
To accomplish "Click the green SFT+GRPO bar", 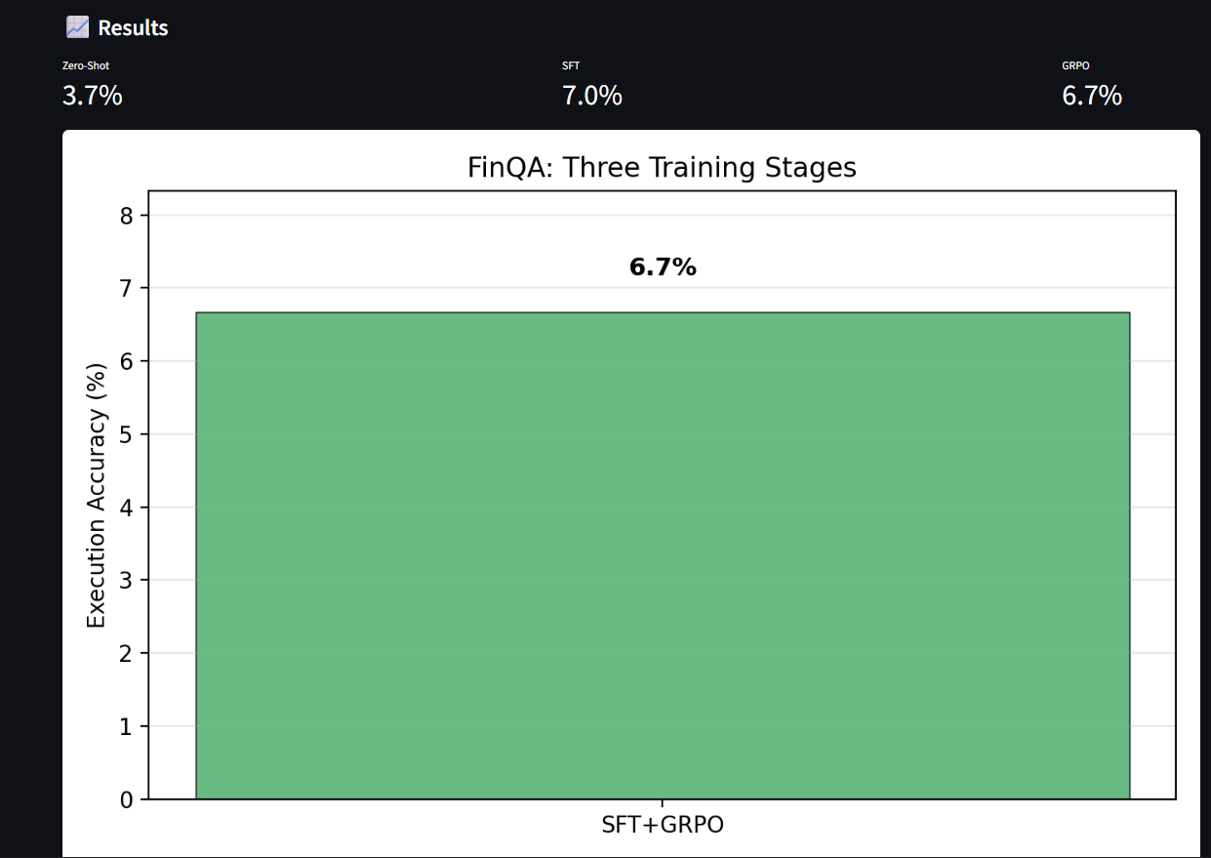I will (x=663, y=555).
